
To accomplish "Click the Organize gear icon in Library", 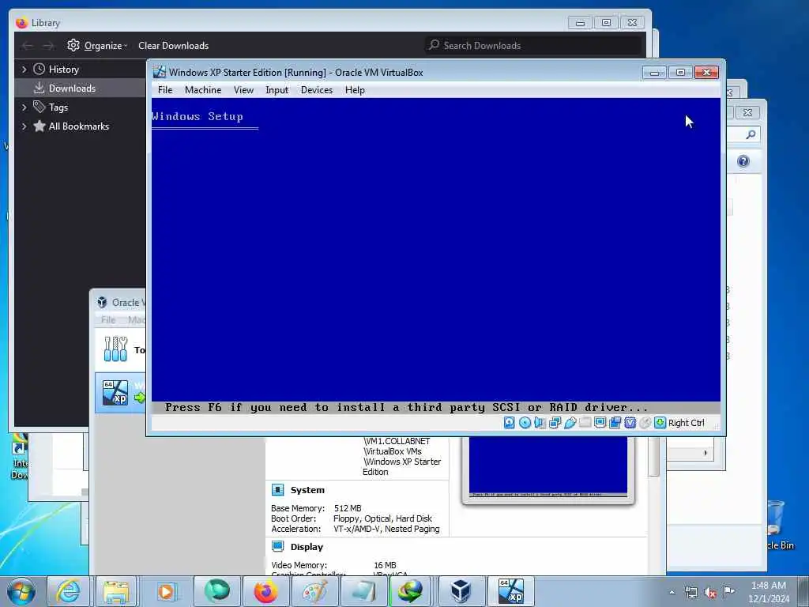I will [x=73, y=45].
